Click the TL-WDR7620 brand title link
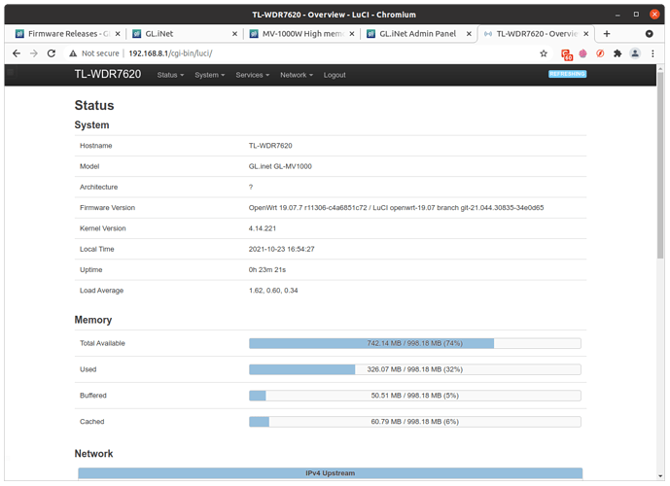Viewport: 670px width, 486px height. tap(108, 74)
